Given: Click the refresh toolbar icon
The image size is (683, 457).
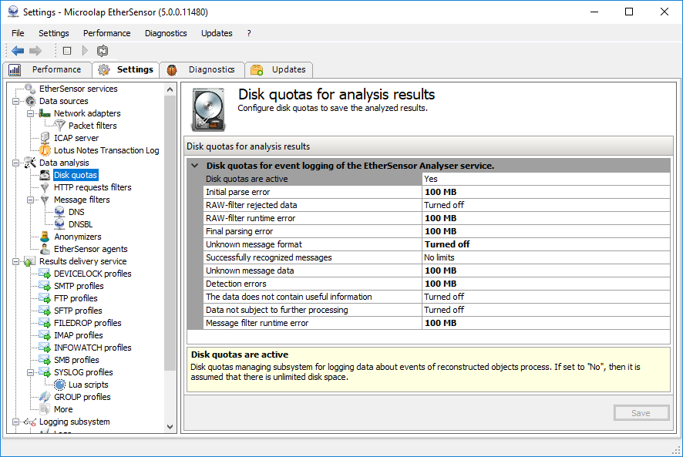Looking at the screenshot, I should pyautogui.click(x=103, y=51).
